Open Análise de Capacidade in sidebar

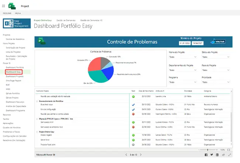coord(16,106)
